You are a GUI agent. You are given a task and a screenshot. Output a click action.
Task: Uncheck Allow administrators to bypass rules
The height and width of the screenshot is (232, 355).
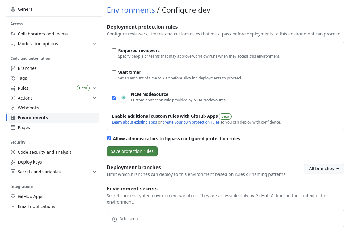(109, 139)
